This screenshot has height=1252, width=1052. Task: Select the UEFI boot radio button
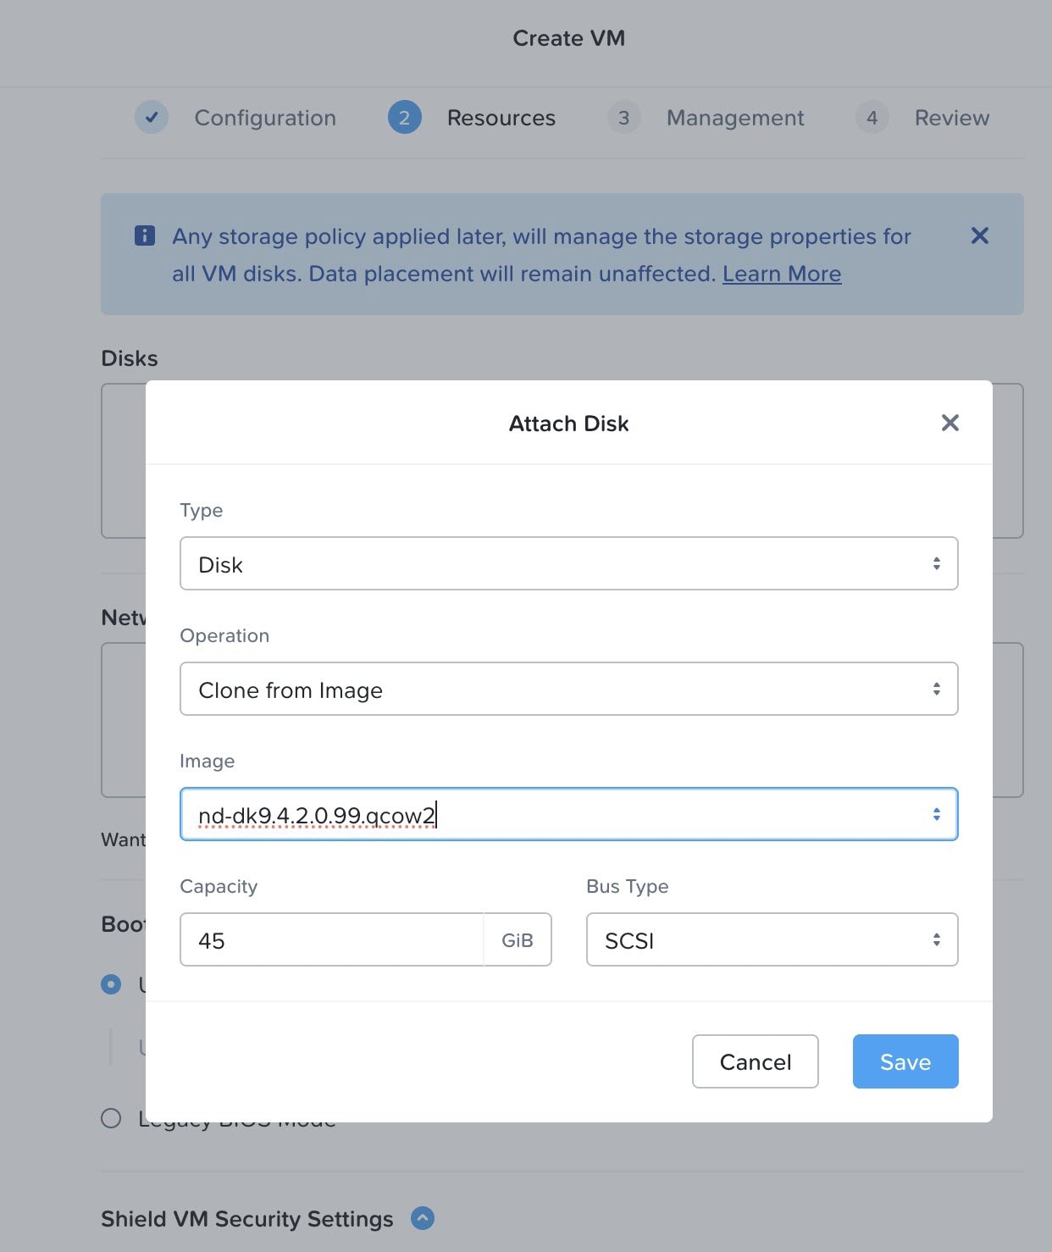click(111, 983)
